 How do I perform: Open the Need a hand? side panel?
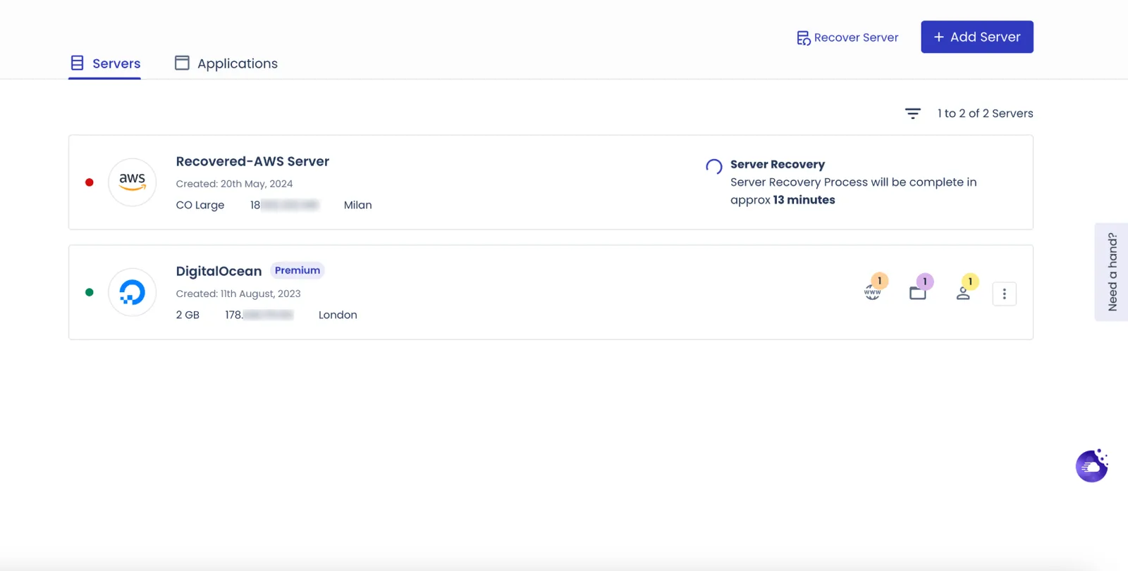tap(1112, 272)
